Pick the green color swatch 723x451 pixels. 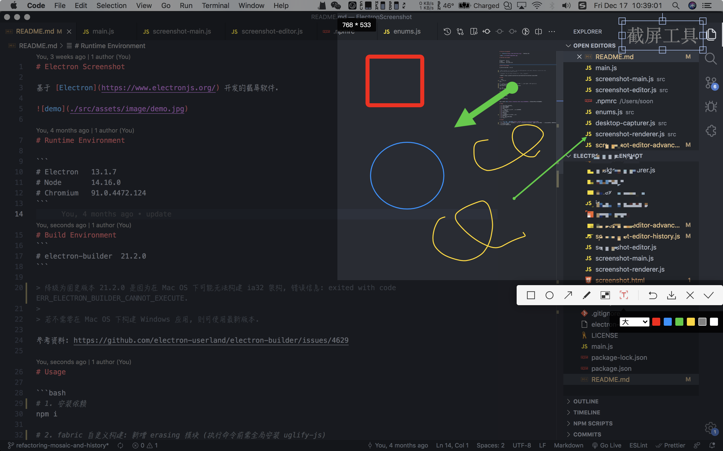click(x=679, y=322)
